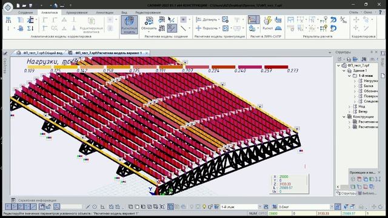Click the highlighted Расчетная модель ribbon button

pos(129,24)
